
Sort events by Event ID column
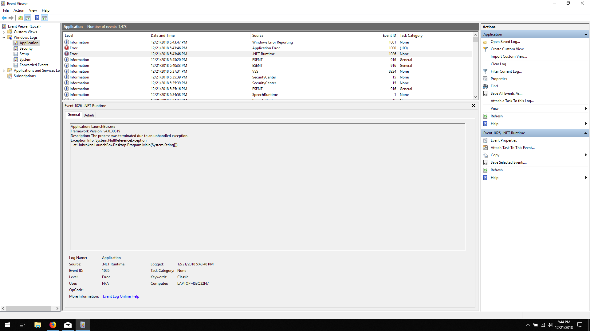click(x=361, y=36)
